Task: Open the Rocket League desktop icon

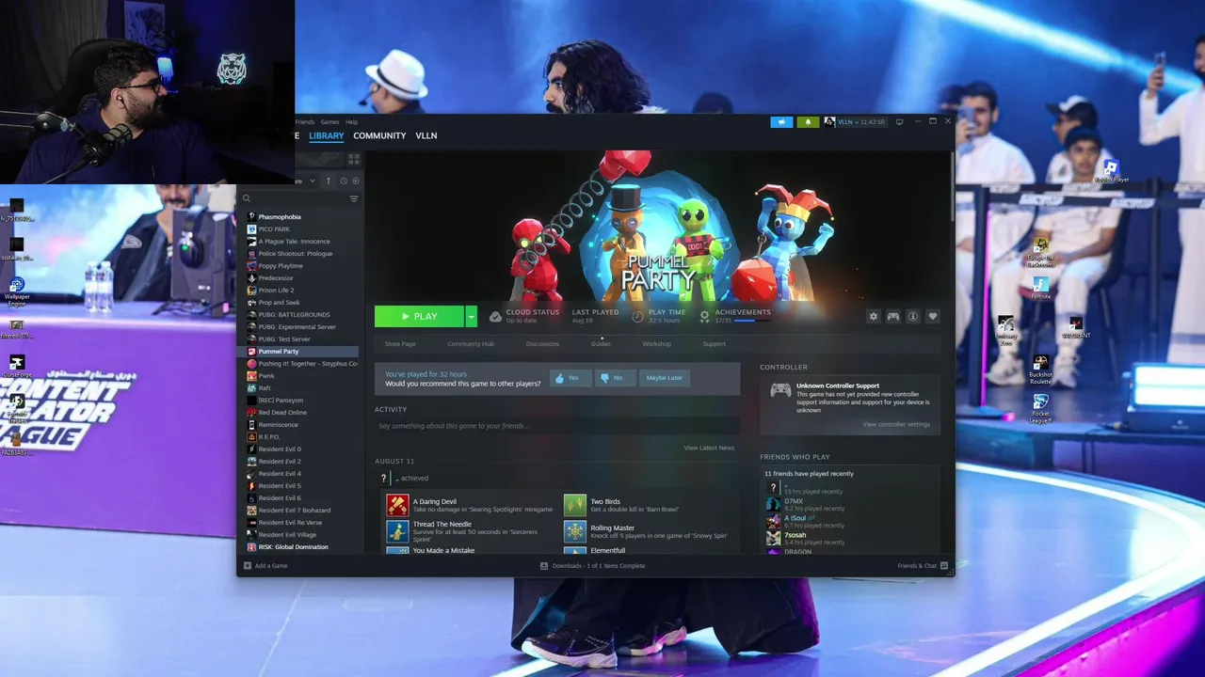Action: 1040,409
